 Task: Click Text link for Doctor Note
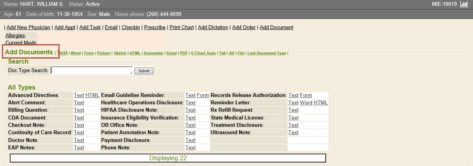point(79,140)
